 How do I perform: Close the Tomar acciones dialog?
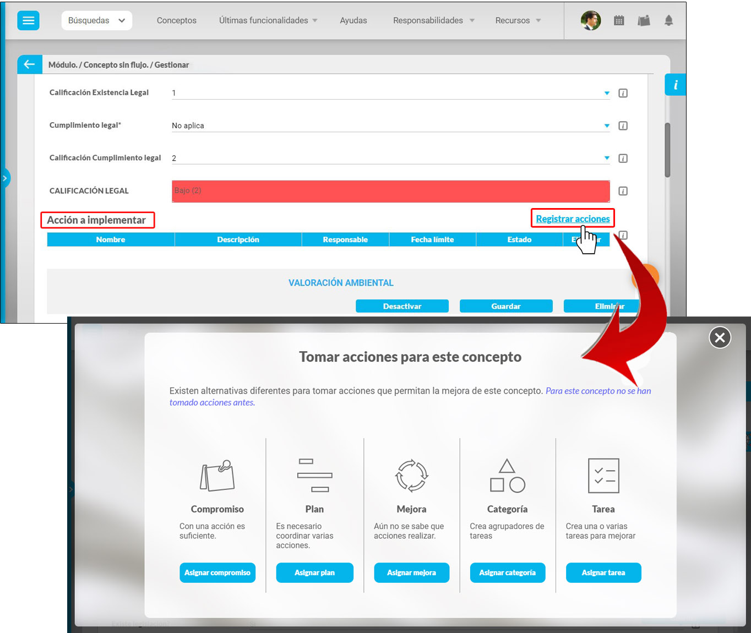720,337
